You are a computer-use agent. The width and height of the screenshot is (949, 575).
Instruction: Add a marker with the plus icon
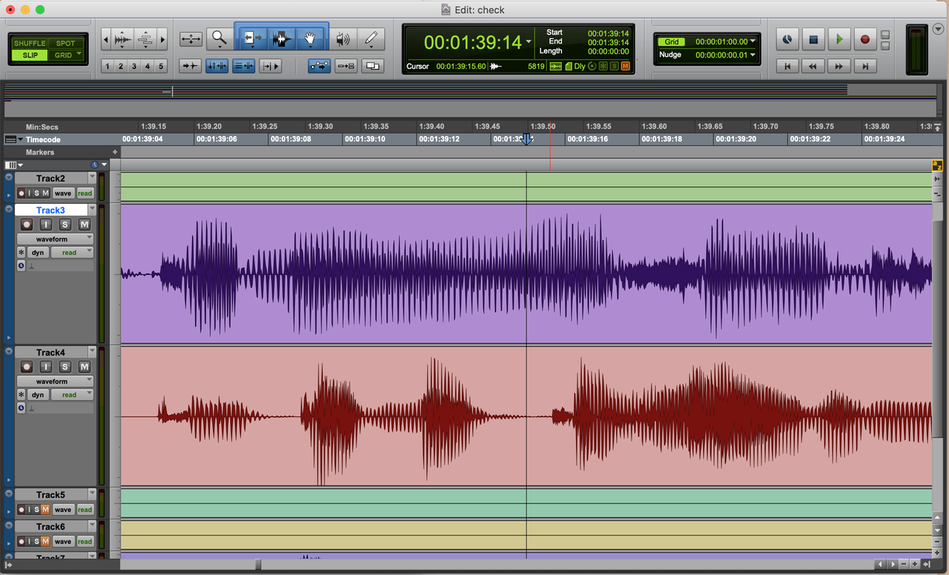point(115,152)
